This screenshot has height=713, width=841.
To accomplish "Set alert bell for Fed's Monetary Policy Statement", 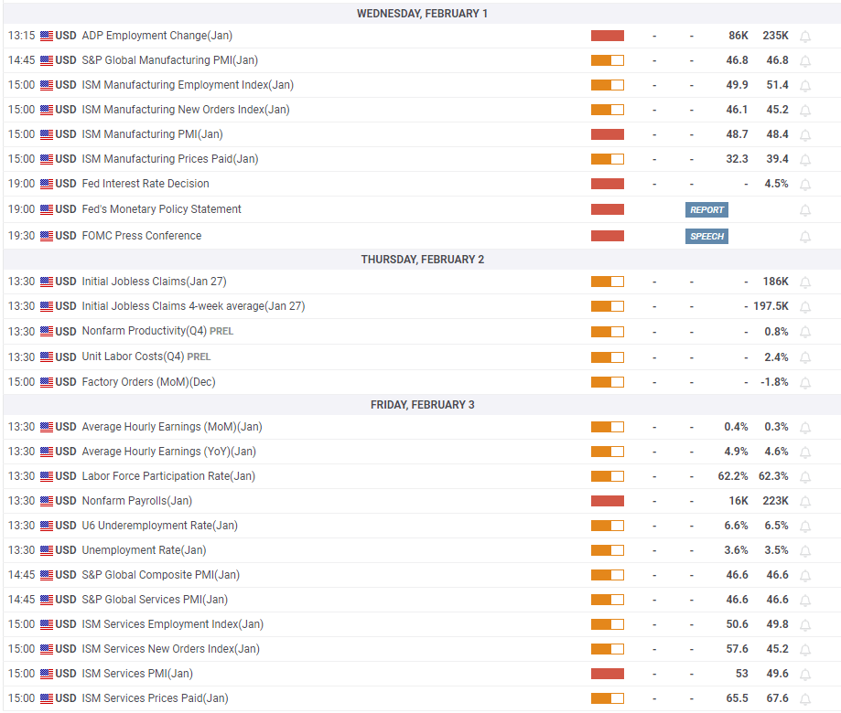I will click(805, 210).
